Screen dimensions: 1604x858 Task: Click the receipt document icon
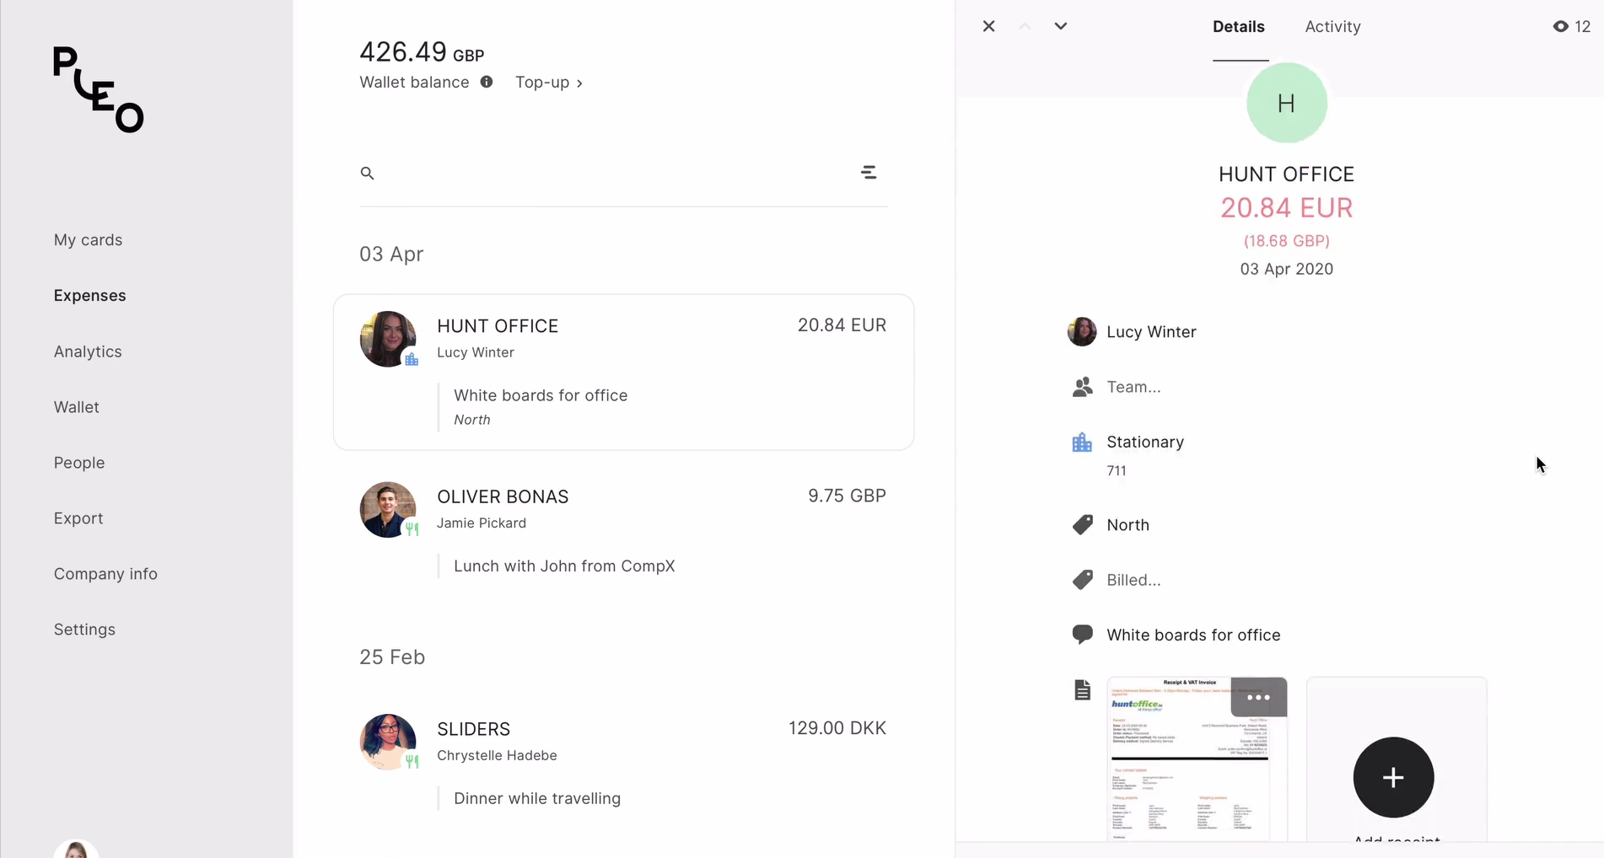[1083, 690]
